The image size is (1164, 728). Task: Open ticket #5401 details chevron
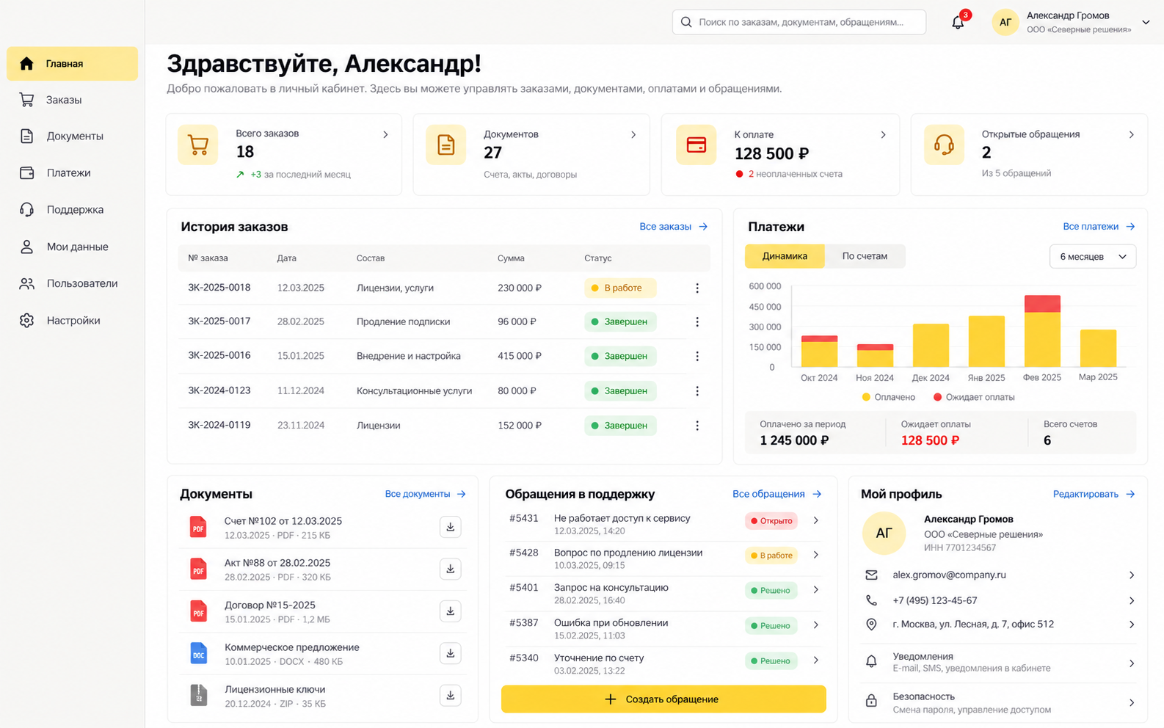point(816,590)
